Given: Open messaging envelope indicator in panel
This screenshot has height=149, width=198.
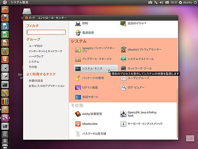Looking at the screenshot, I should click(167, 2).
